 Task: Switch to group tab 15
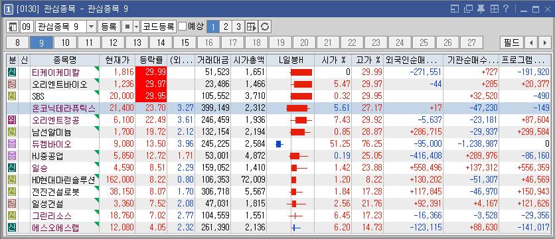point(185,43)
